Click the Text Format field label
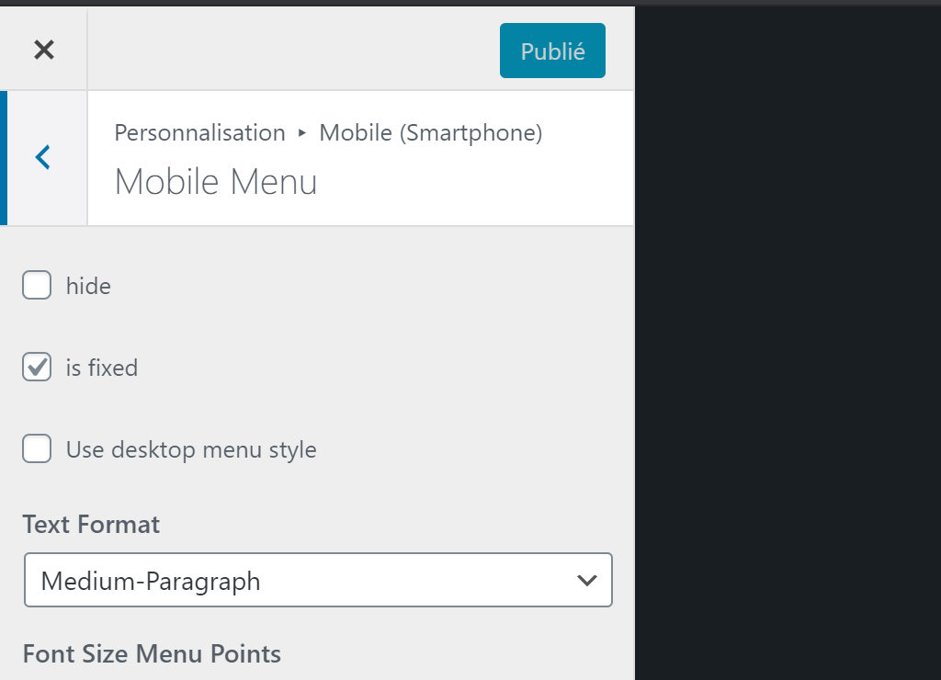The width and height of the screenshot is (941, 680). pos(91,525)
